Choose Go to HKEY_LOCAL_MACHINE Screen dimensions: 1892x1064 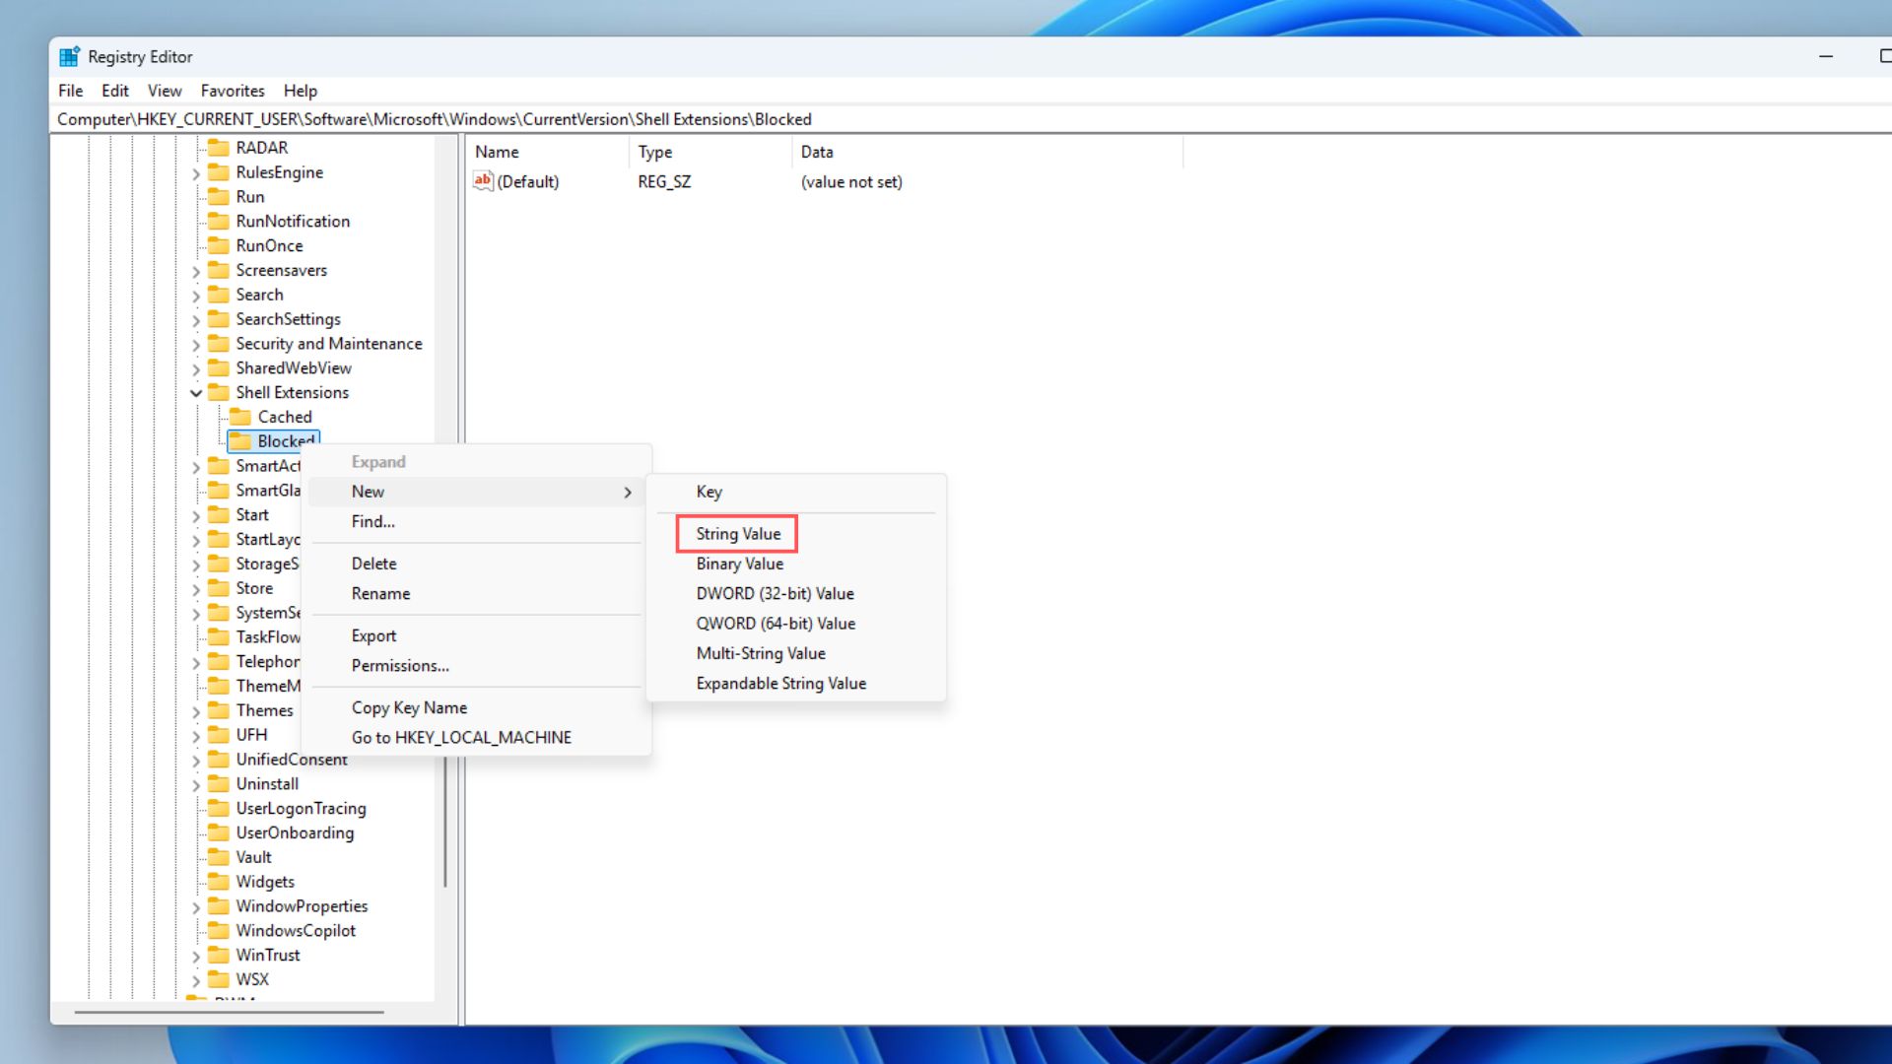[461, 737]
